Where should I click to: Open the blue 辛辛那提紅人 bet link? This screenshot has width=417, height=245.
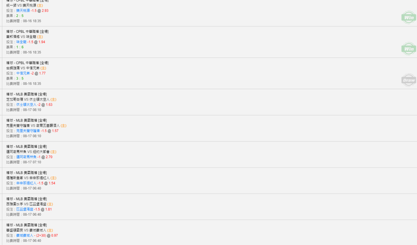click(26, 183)
